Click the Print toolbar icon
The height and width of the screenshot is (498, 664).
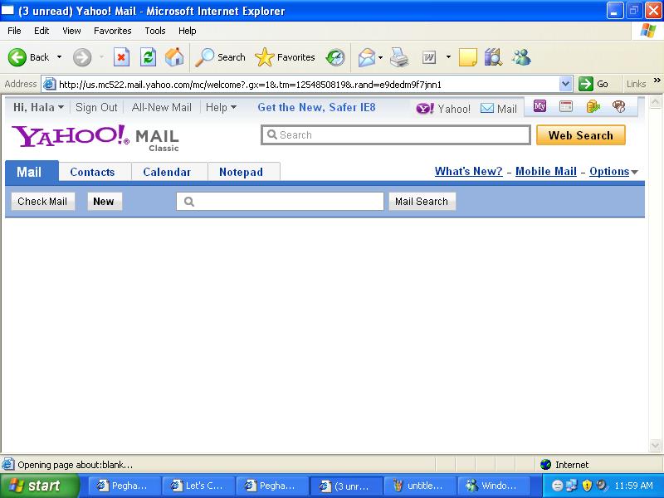(x=399, y=57)
